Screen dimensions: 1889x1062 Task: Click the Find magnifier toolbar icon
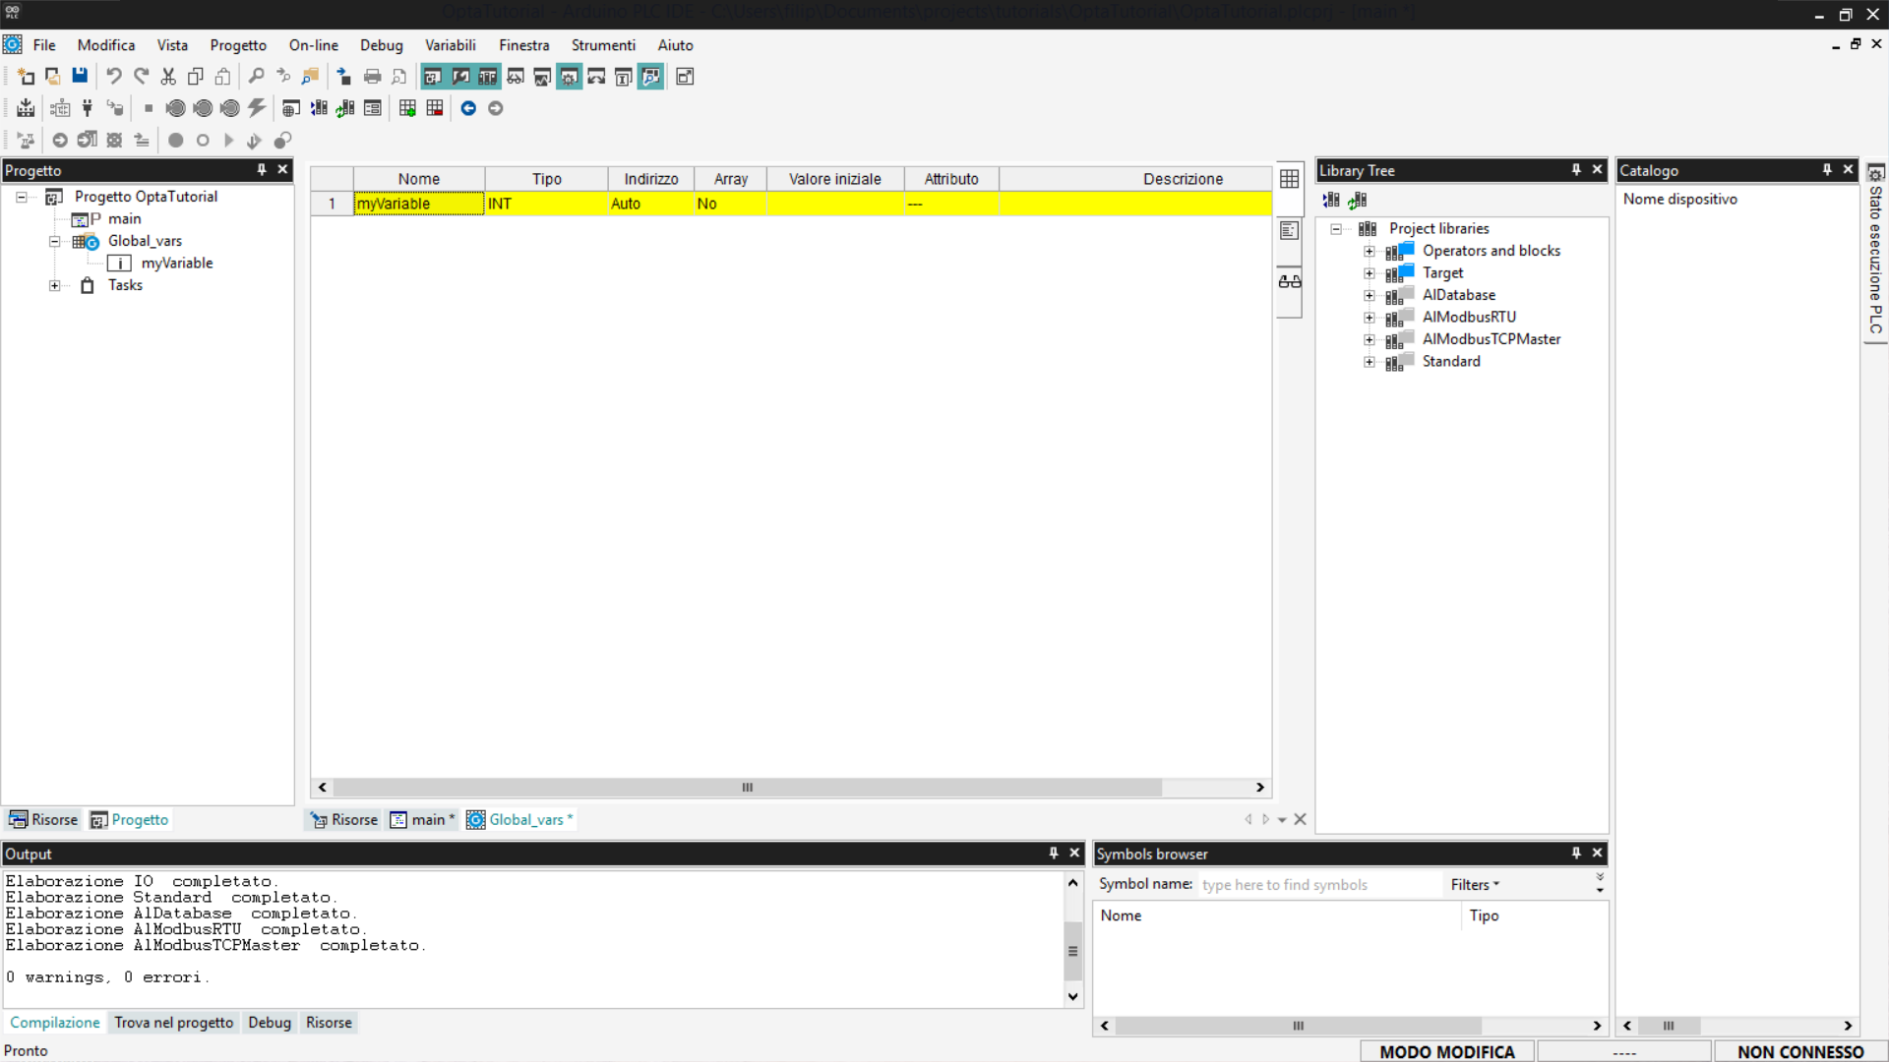pos(256,77)
